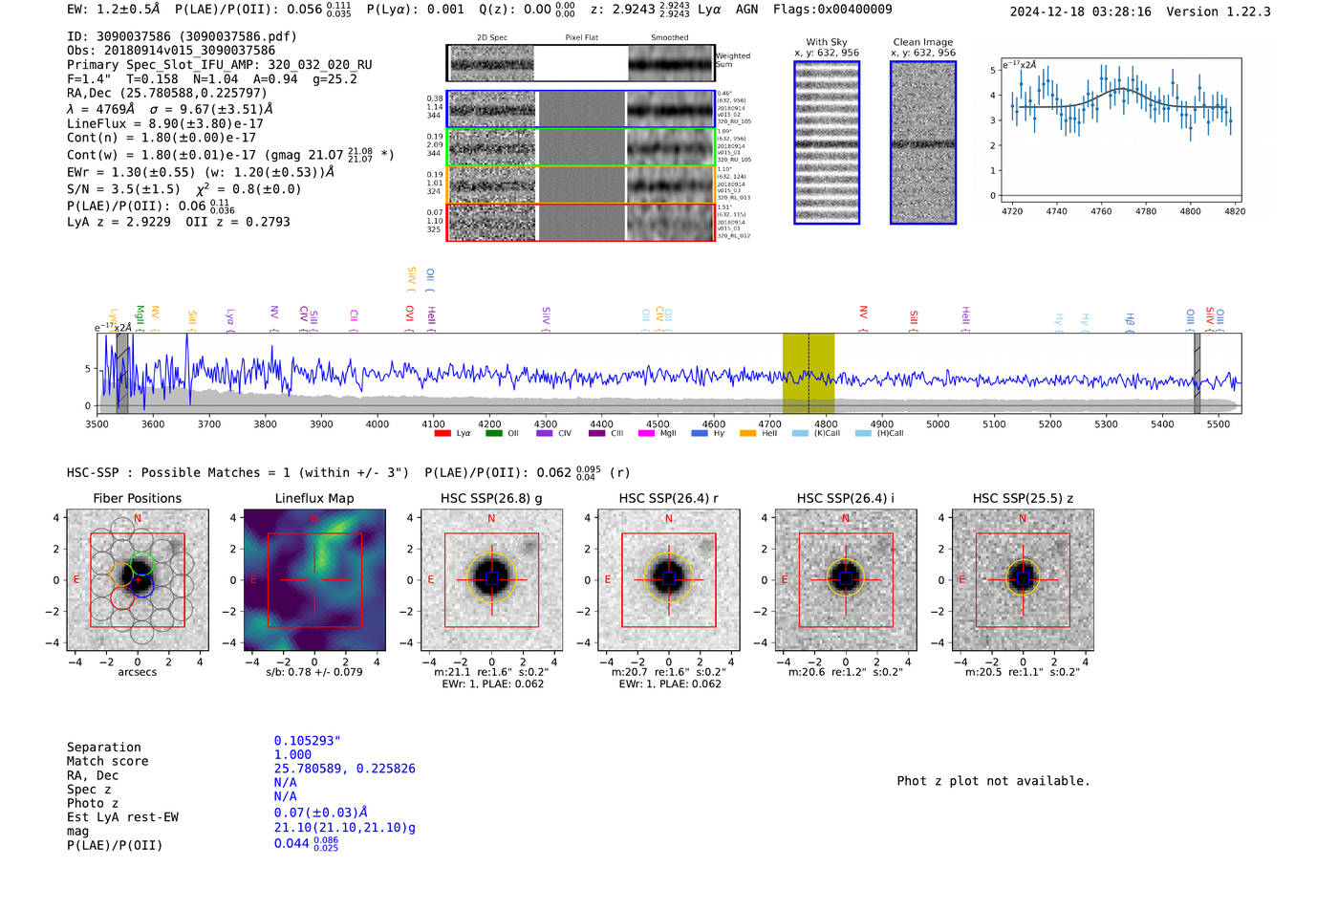This screenshot has height=911, width=1338.
Task: Click the red OVI line marker
Action: (409, 316)
